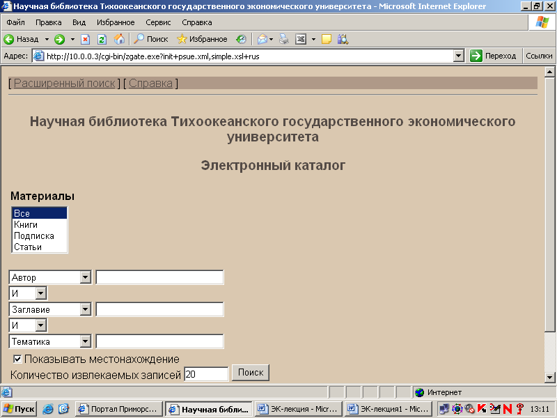The height and width of the screenshot is (418, 557).
Task: Click the network computers tray icon
Action: (444, 409)
